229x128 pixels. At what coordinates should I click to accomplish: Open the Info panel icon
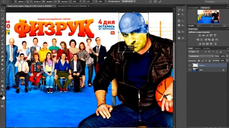pos(179,25)
